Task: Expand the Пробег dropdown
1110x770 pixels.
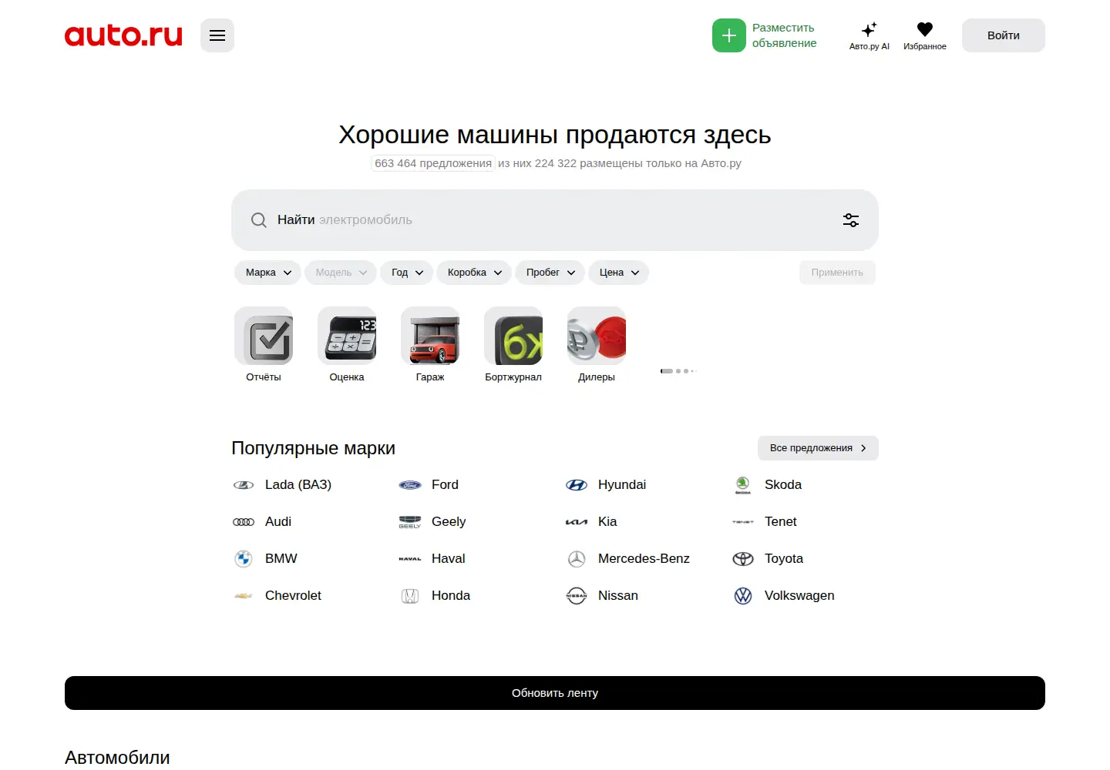Action: [550, 273]
